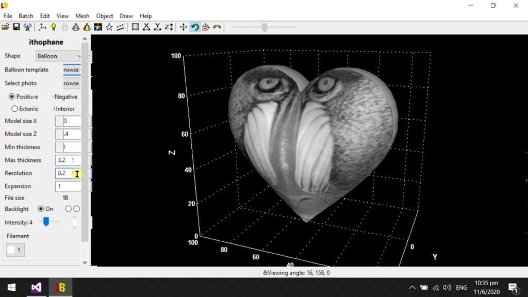Click the open file folder icon
The image size is (528, 297).
[5, 27]
